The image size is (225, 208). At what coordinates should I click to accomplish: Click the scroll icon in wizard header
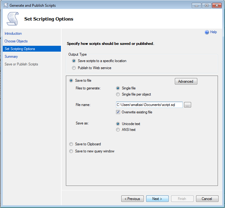pyautogui.click(x=12, y=19)
